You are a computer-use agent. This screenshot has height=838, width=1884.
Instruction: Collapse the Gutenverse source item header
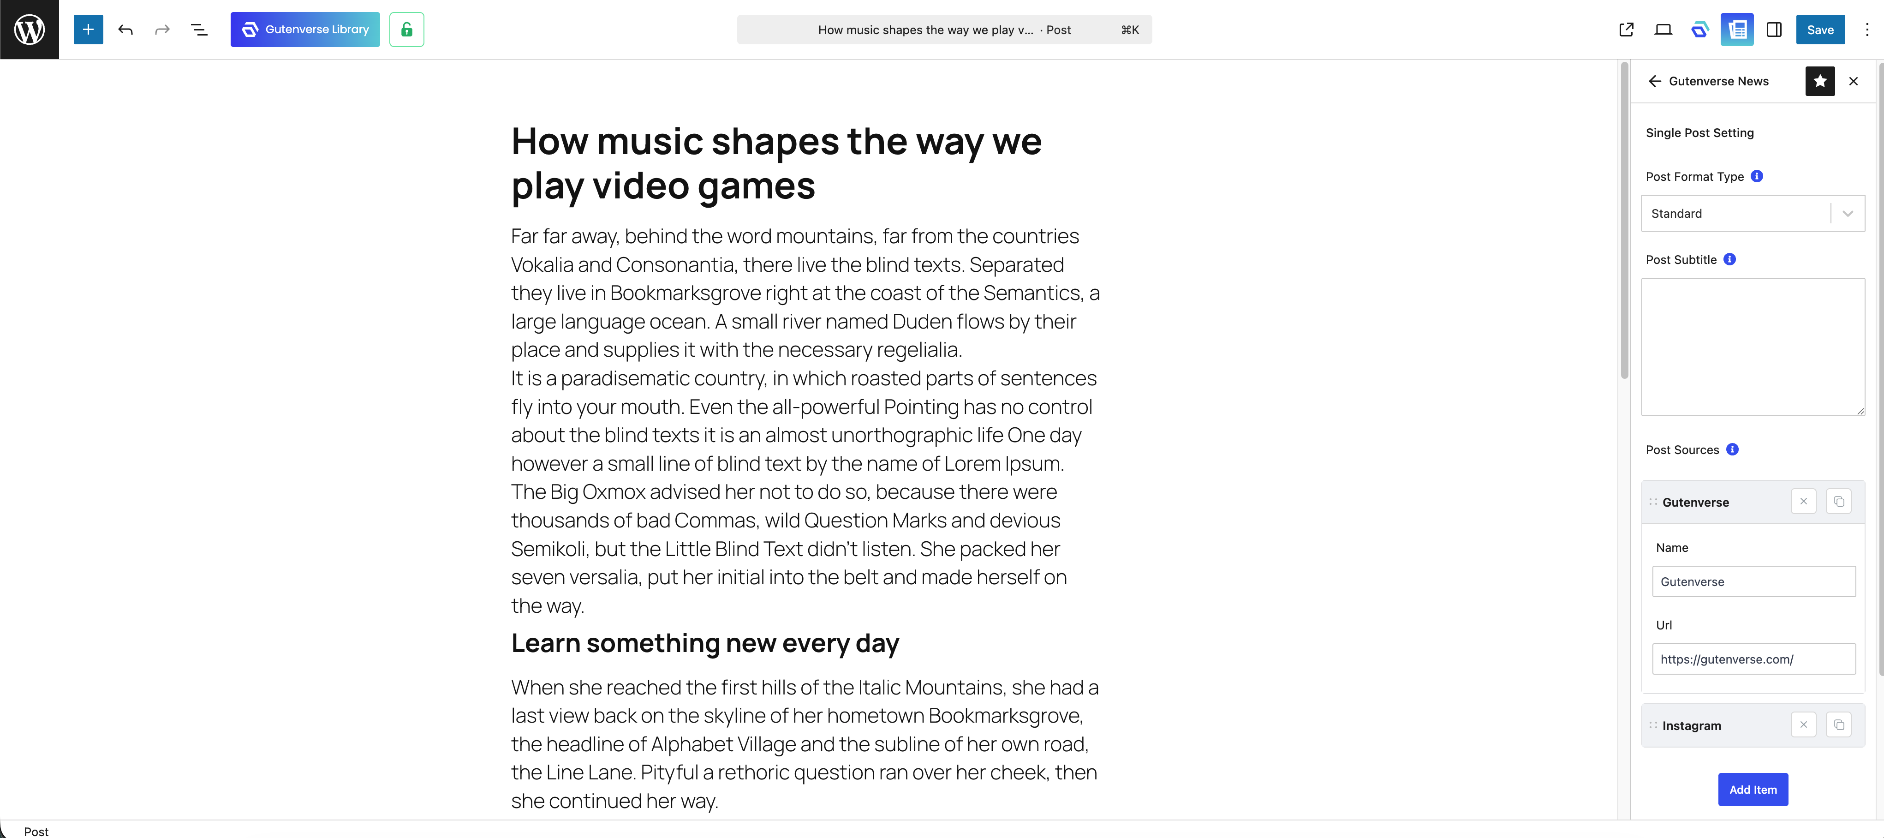click(x=1715, y=501)
